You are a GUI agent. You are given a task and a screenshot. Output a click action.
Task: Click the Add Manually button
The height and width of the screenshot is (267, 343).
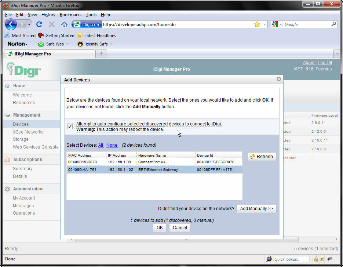[x=256, y=209]
